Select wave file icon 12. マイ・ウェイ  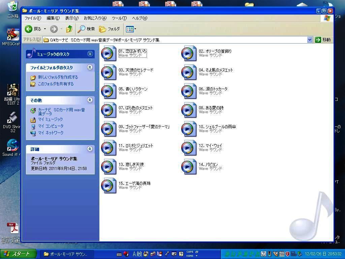click(189, 148)
